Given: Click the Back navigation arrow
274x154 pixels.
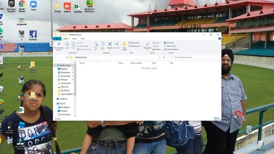Looking at the screenshot, I should click(56, 57).
